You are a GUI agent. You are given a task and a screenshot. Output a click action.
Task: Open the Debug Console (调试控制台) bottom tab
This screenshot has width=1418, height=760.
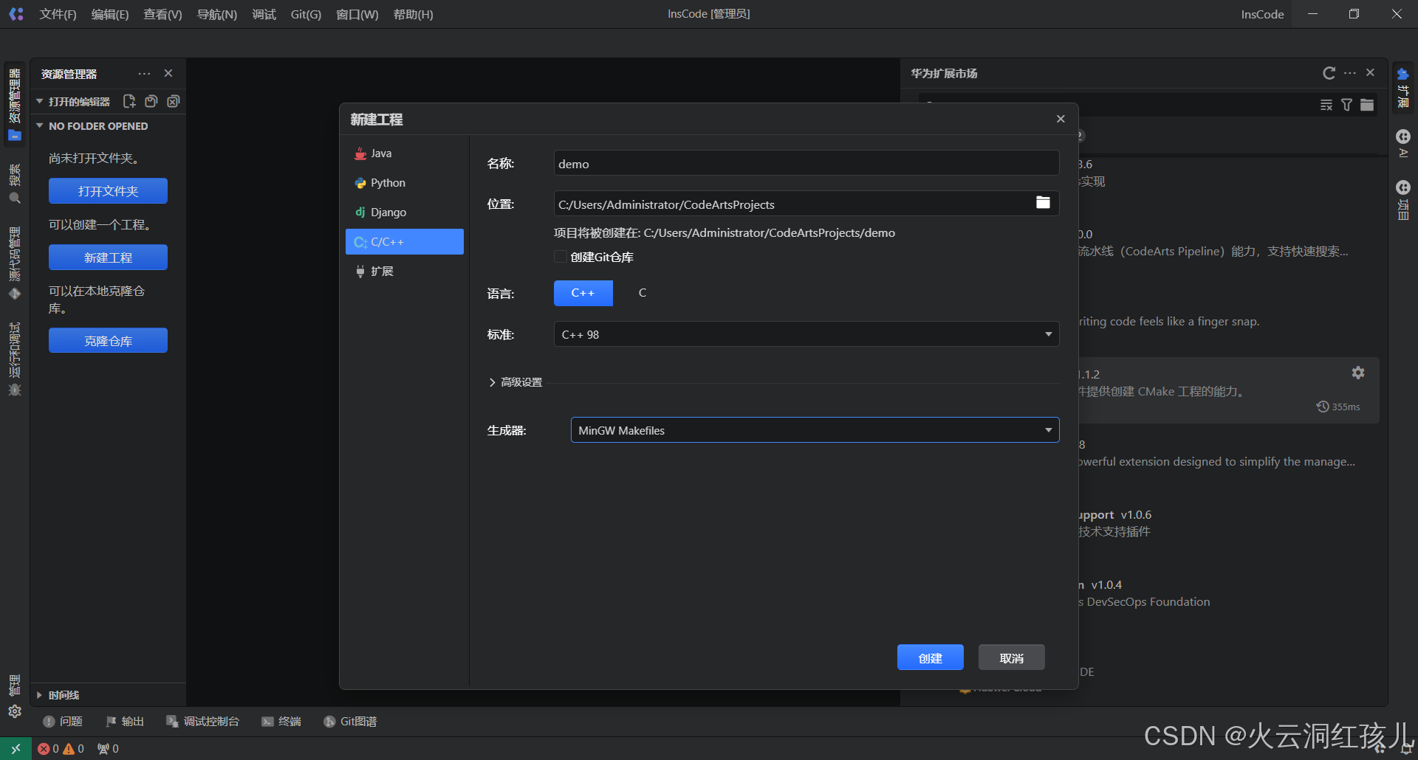[x=203, y=721]
